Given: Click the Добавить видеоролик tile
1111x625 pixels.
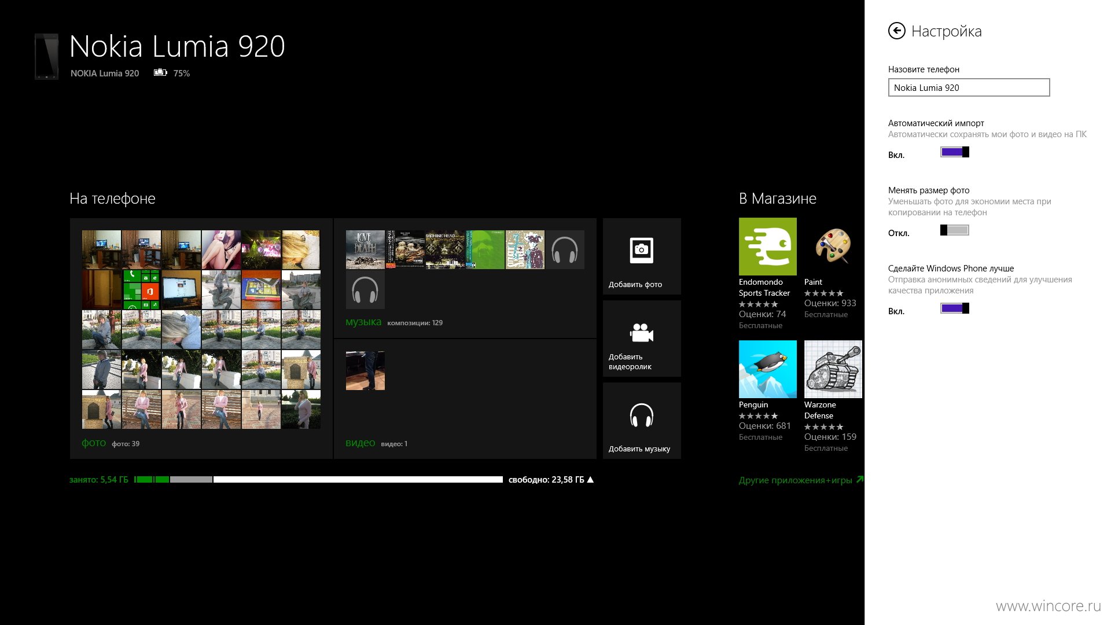Looking at the screenshot, I should coord(642,339).
